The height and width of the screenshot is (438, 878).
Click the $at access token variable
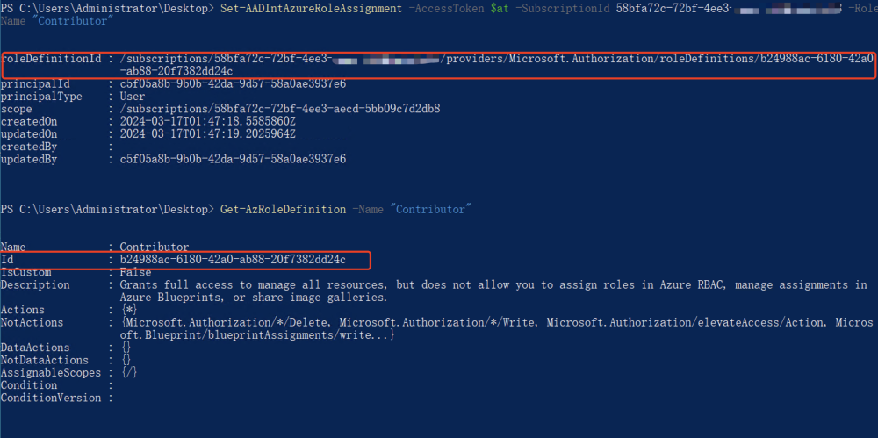coord(497,9)
